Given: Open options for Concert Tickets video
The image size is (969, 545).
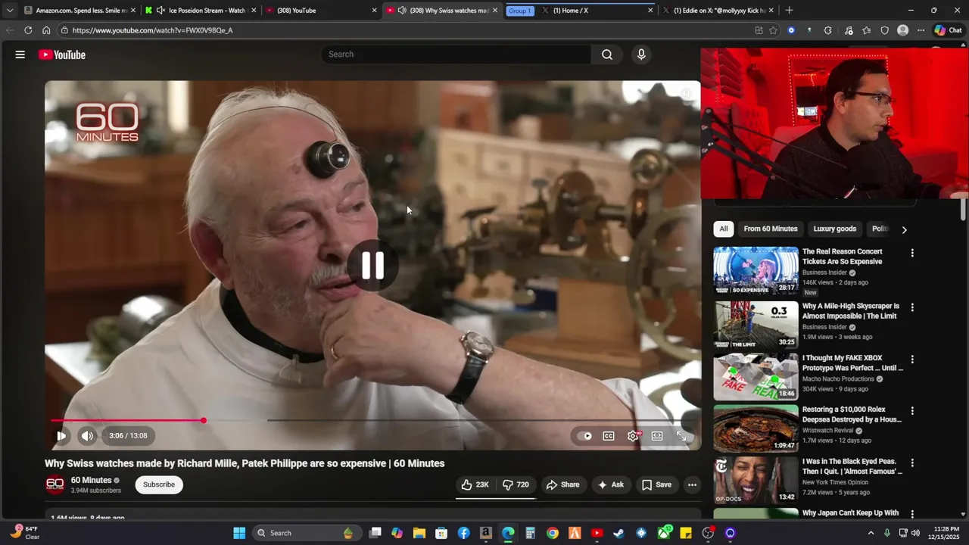Looking at the screenshot, I should pyautogui.click(x=912, y=253).
